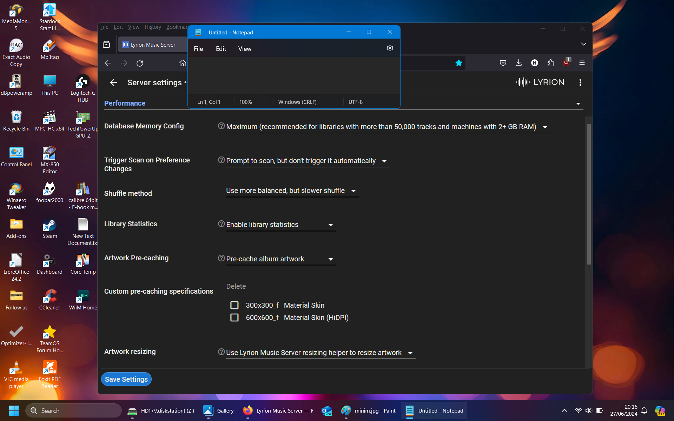Open Notepad File menu
This screenshot has width=674, height=421.
[x=198, y=49]
